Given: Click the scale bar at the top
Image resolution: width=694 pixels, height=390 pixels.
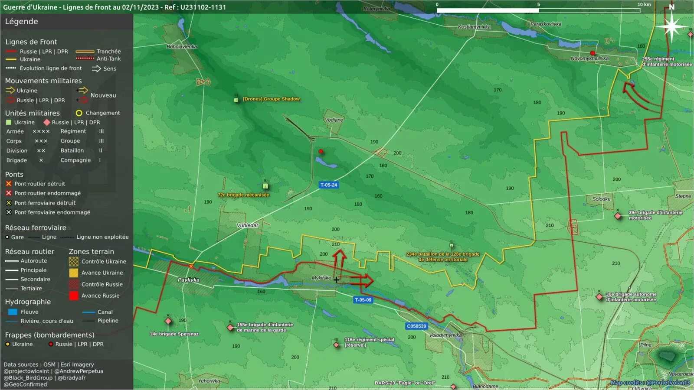Looking at the screenshot, I should [x=538, y=10].
